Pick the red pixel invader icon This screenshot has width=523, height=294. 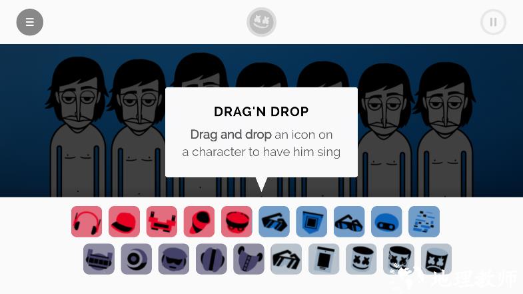(x=162, y=221)
